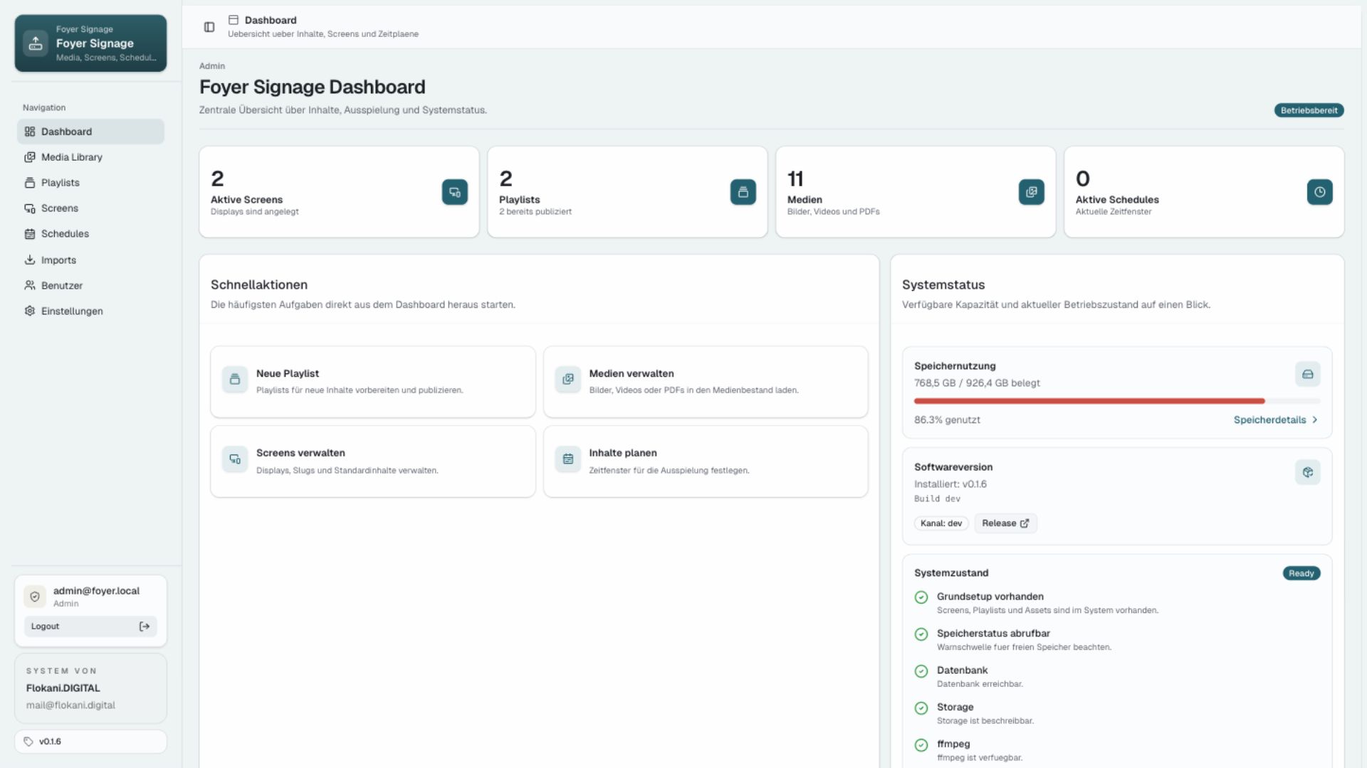Image resolution: width=1367 pixels, height=768 pixels.
Task: Click the Logout button
Action: tap(90, 626)
